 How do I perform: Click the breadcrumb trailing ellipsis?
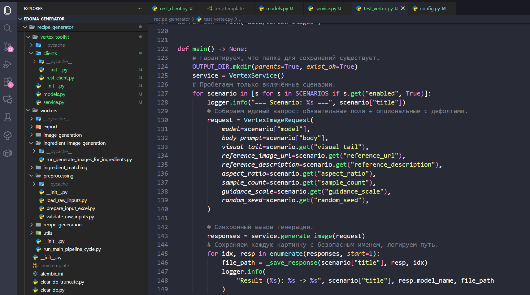(x=241, y=19)
